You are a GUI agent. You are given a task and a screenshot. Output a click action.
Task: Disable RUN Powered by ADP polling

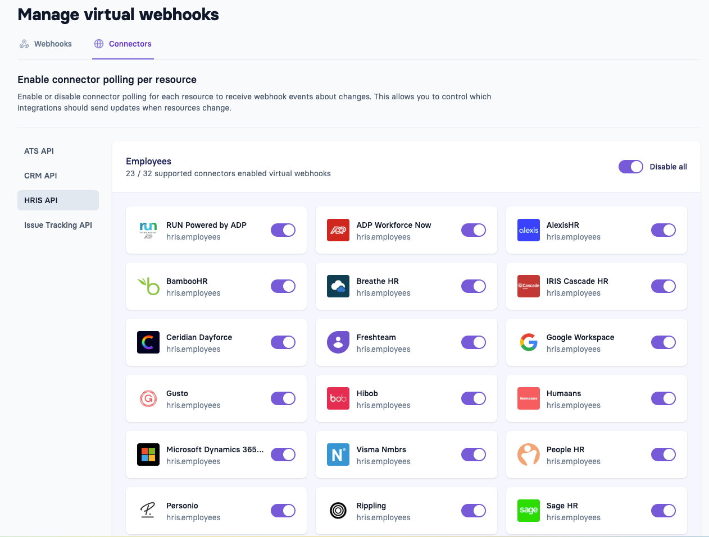point(283,230)
